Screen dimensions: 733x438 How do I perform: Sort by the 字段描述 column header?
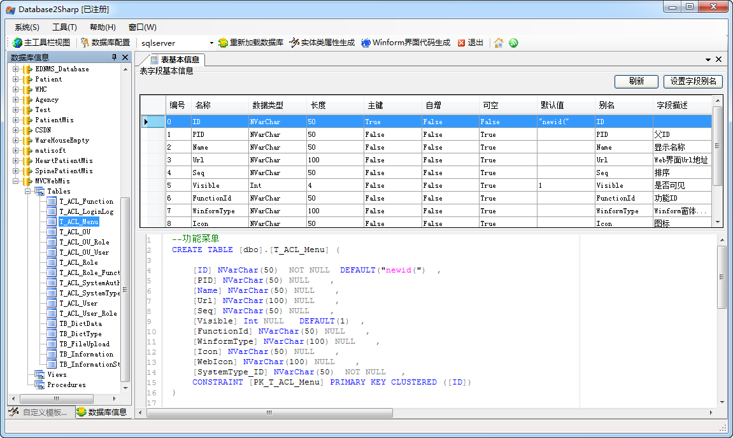(x=682, y=105)
